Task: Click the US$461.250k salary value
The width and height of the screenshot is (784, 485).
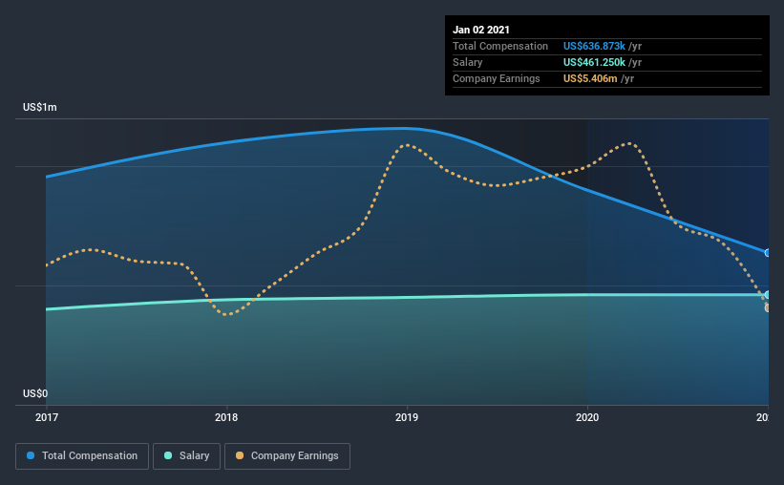Action: pyautogui.click(x=594, y=62)
